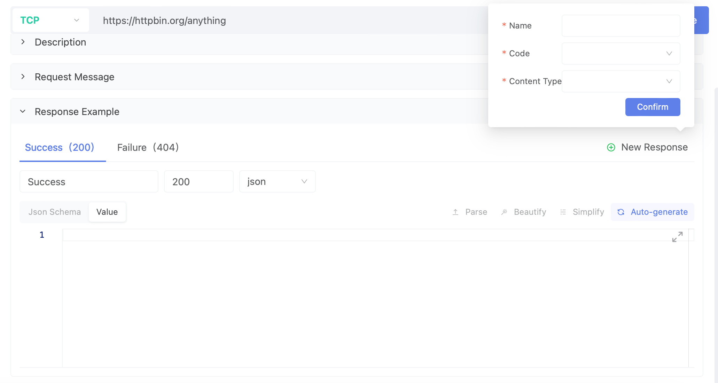Select the Value view tab
718x383 pixels.
pos(107,212)
